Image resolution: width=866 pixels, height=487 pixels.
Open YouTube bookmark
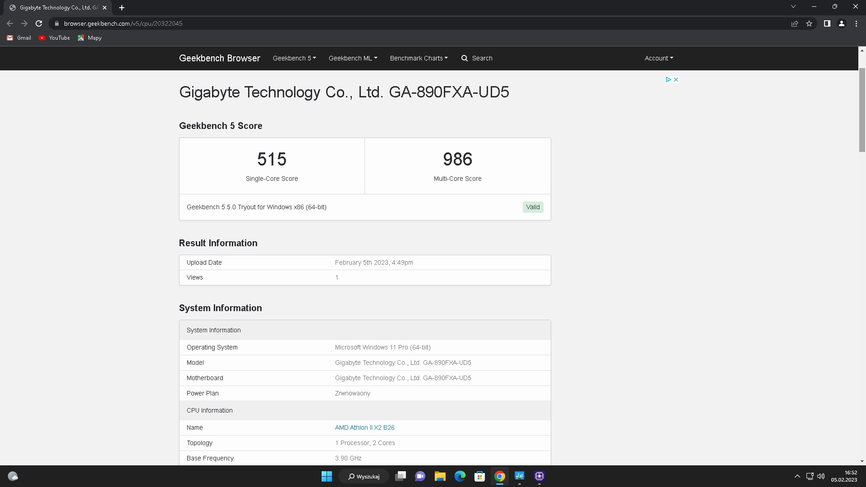pos(54,38)
